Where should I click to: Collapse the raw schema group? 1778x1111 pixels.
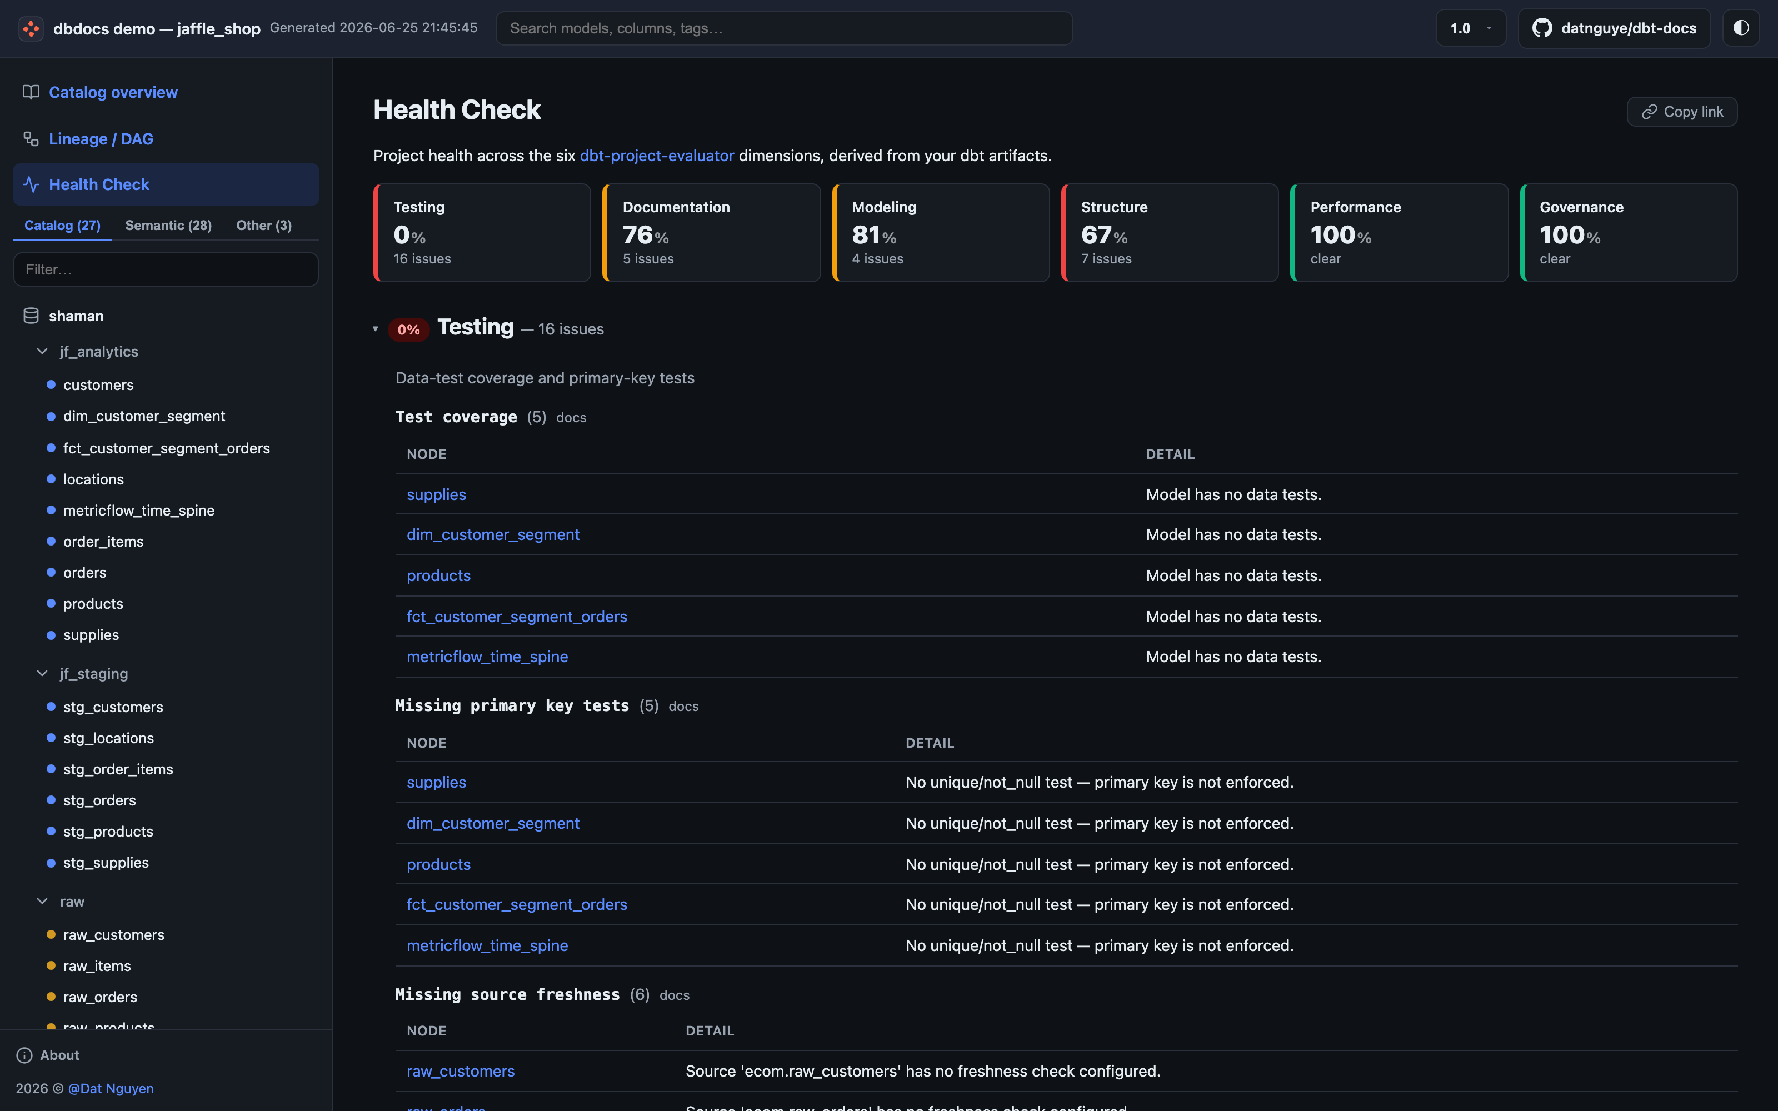pyautogui.click(x=43, y=902)
